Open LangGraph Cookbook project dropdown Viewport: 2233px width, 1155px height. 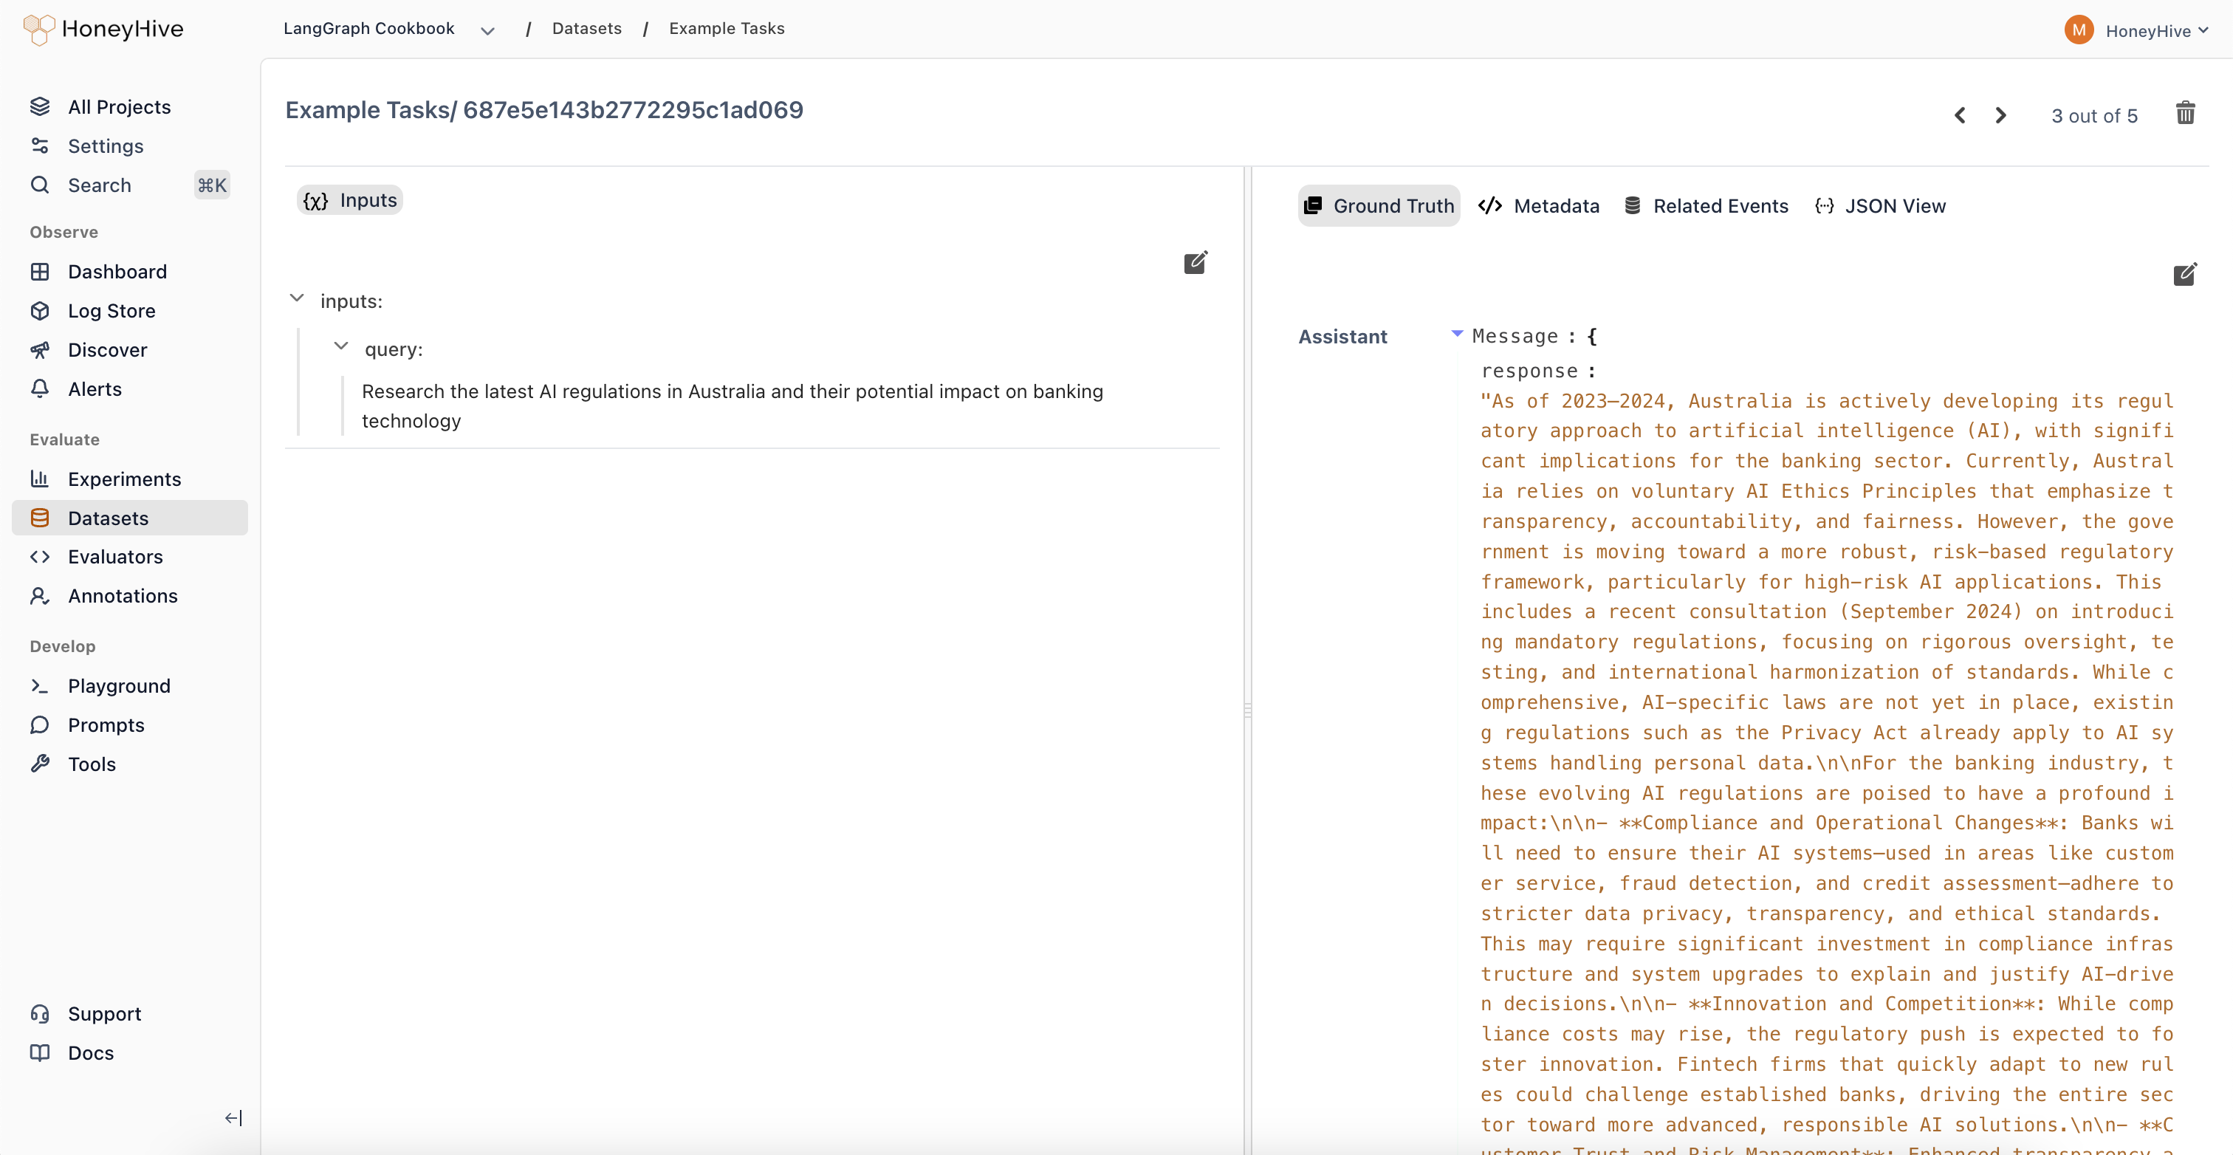point(487,30)
